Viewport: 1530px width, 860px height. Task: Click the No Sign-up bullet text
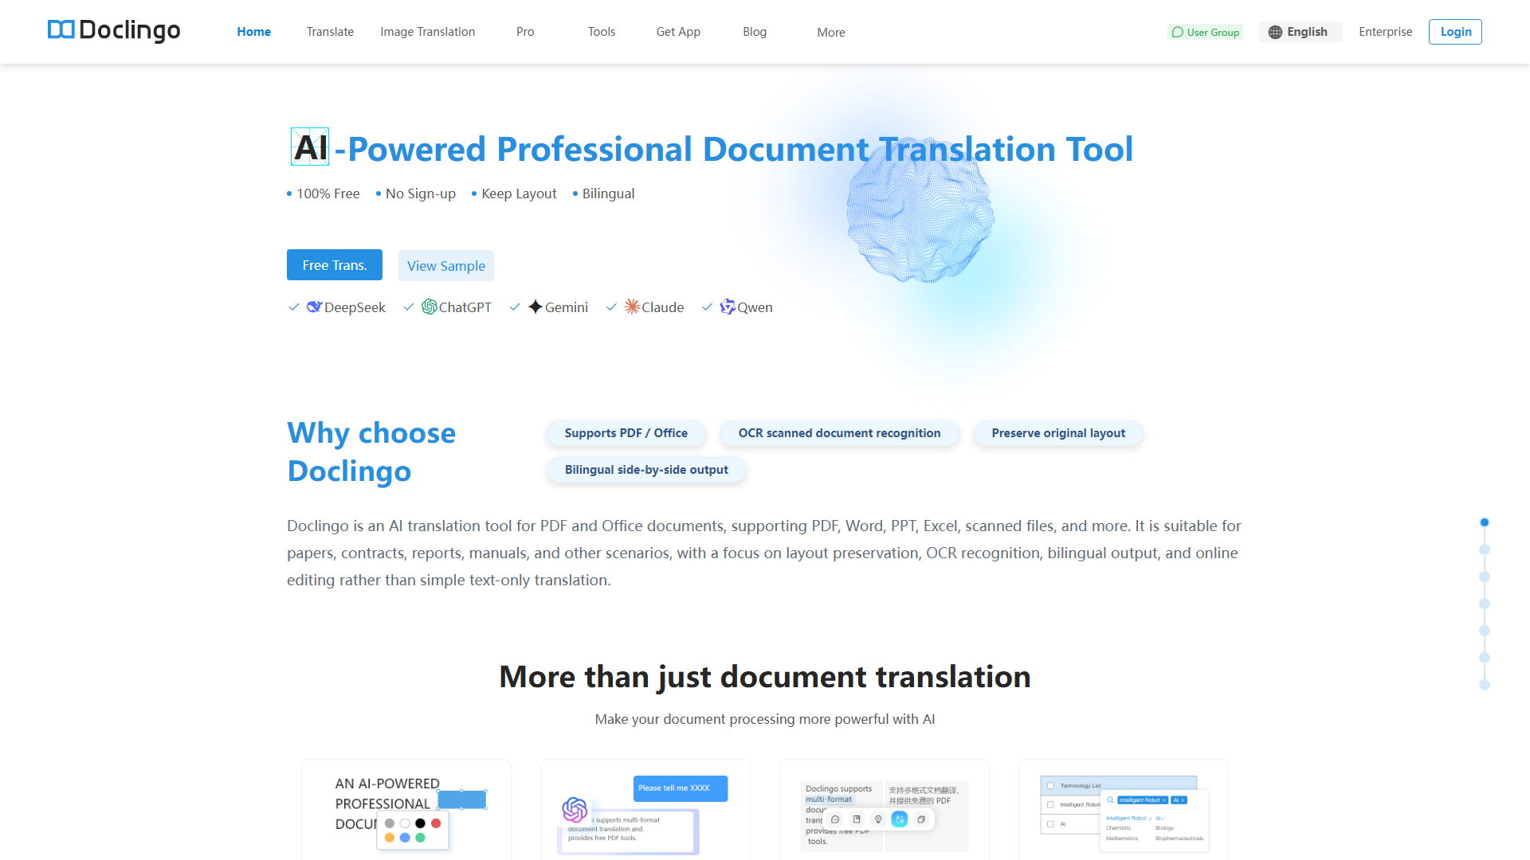coord(421,193)
